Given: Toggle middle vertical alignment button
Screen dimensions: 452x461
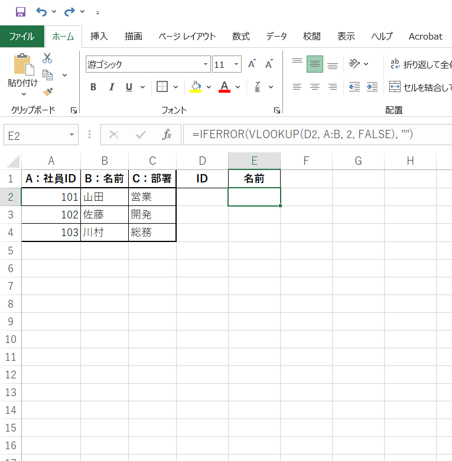Looking at the screenshot, I should coord(315,64).
